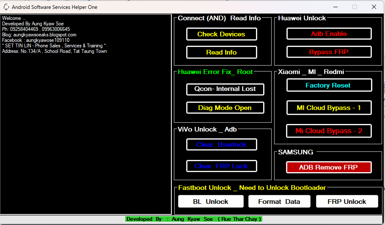Screen dimensions: 385x225
Task: Click the Facebook aungkyawose109110 line
Action: click(36, 40)
